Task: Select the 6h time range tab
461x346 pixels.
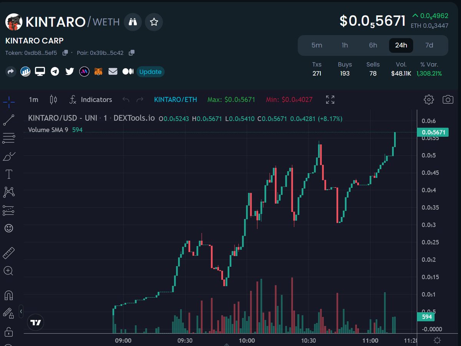Action: coord(373,45)
